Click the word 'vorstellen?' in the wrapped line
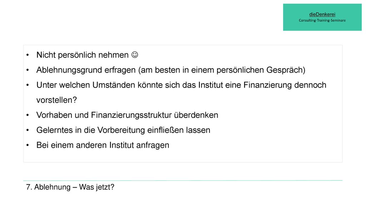 click(56, 100)
